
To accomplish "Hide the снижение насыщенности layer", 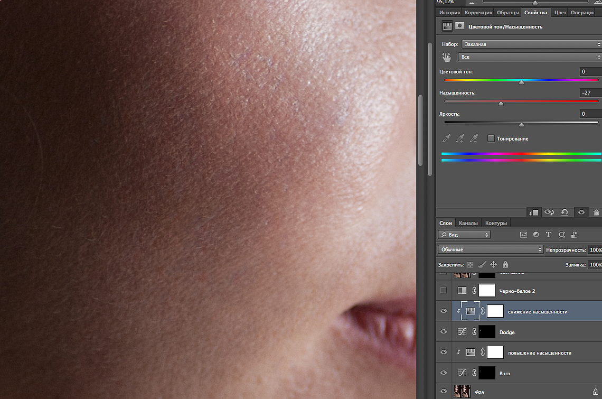I will click(x=444, y=311).
